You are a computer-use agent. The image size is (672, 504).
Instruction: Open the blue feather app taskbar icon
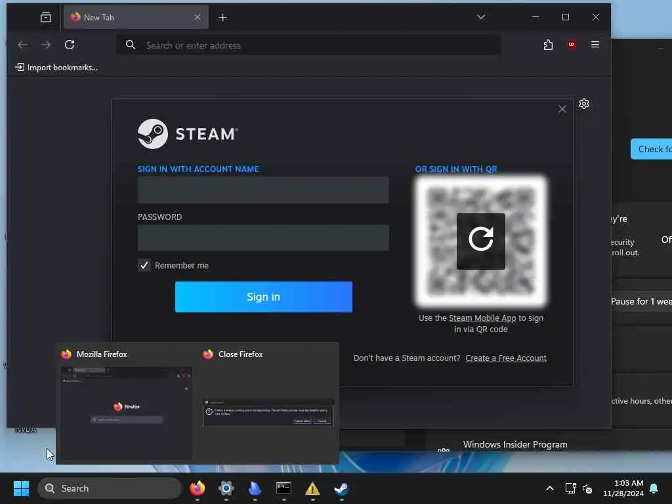coord(255,488)
